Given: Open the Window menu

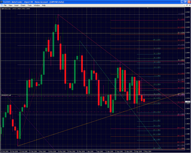Looking at the screenshot, I should (37, 6).
